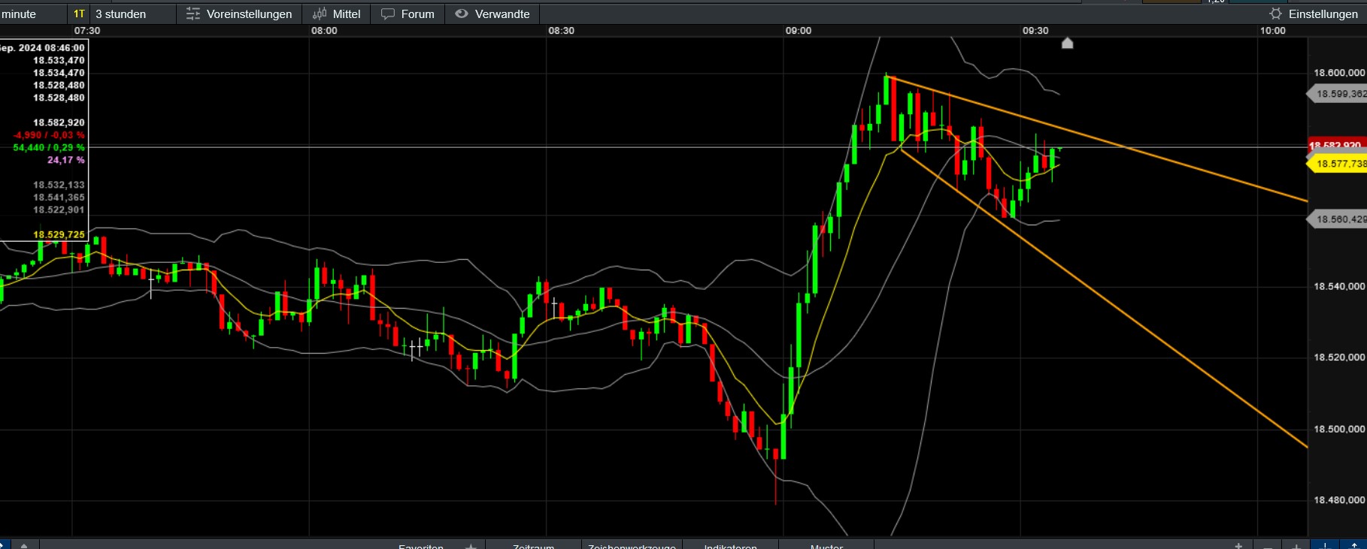
Task: Click the 18.500,000 price axis label
Action: [x=1339, y=429]
